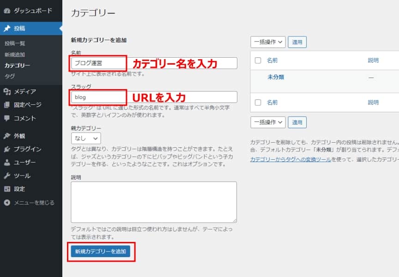Open the メディア media icon

click(x=7, y=91)
